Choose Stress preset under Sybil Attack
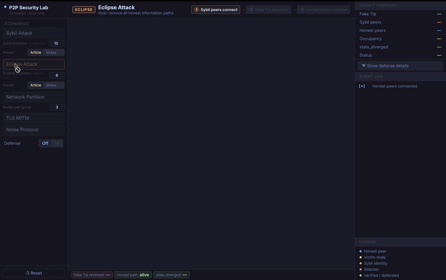This screenshot has width=446, height=280. point(51,52)
